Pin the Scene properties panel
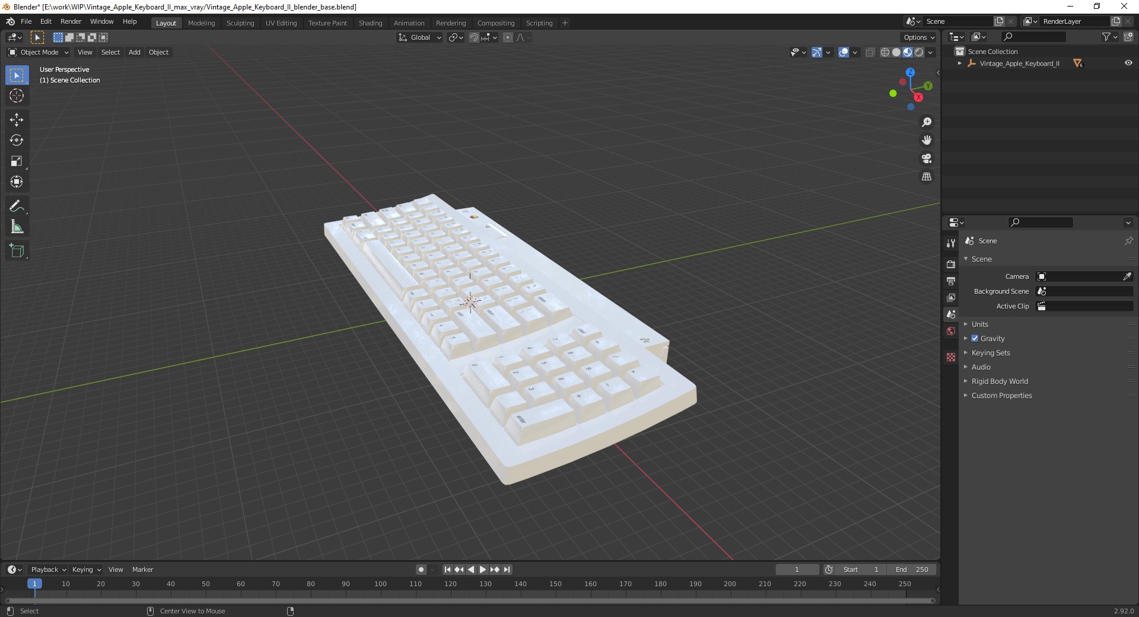 coord(1128,241)
